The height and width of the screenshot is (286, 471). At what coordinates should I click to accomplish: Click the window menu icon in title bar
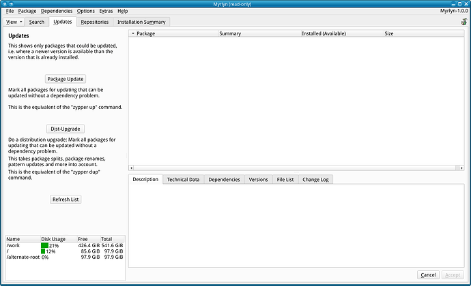tap(5, 4)
